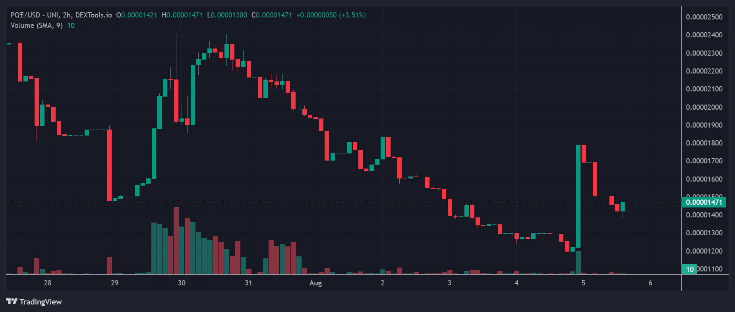
Task: Click date label 6 on time axis
Action: [650, 283]
